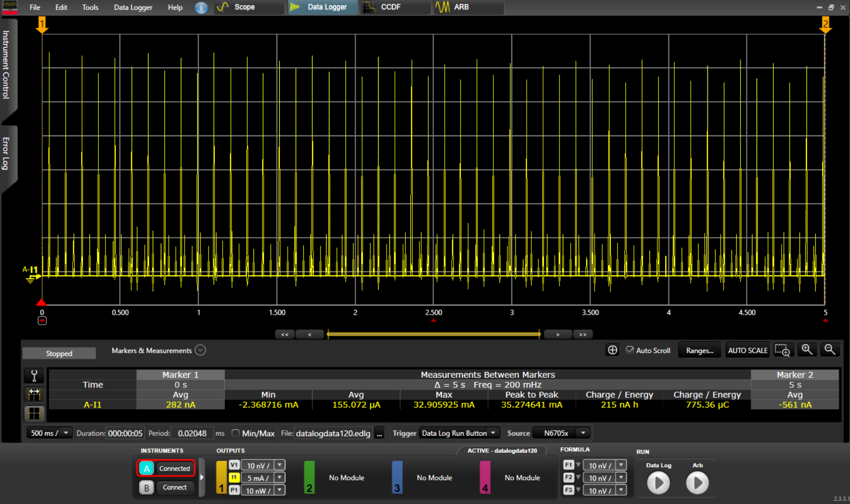Open the 500 ms / time-base dropdown
This screenshot has width=850, height=504.
coord(49,433)
